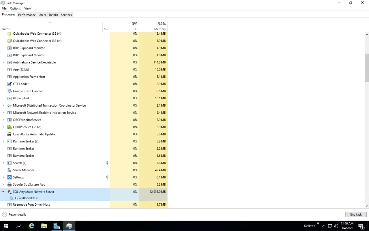
Task: Expand the Antimalware Service Executable entry
Action: pyautogui.click(x=3, y=62)
